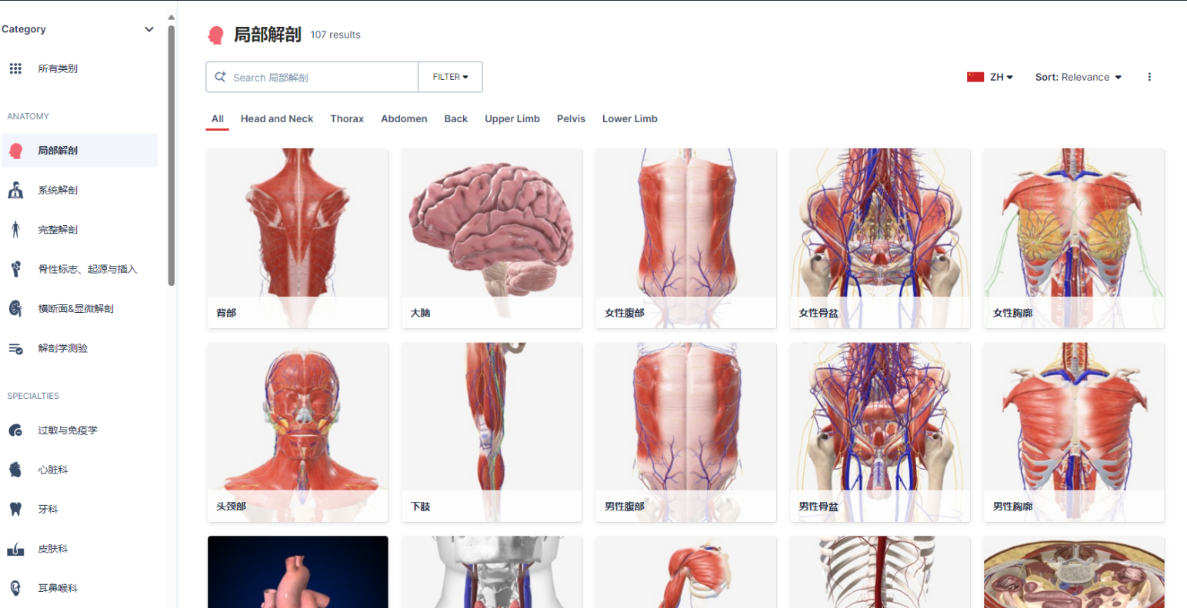Collapse the Category panel chevron
Image resolution: width=1187 pixels, height=608 pixels.
point(149,29)
